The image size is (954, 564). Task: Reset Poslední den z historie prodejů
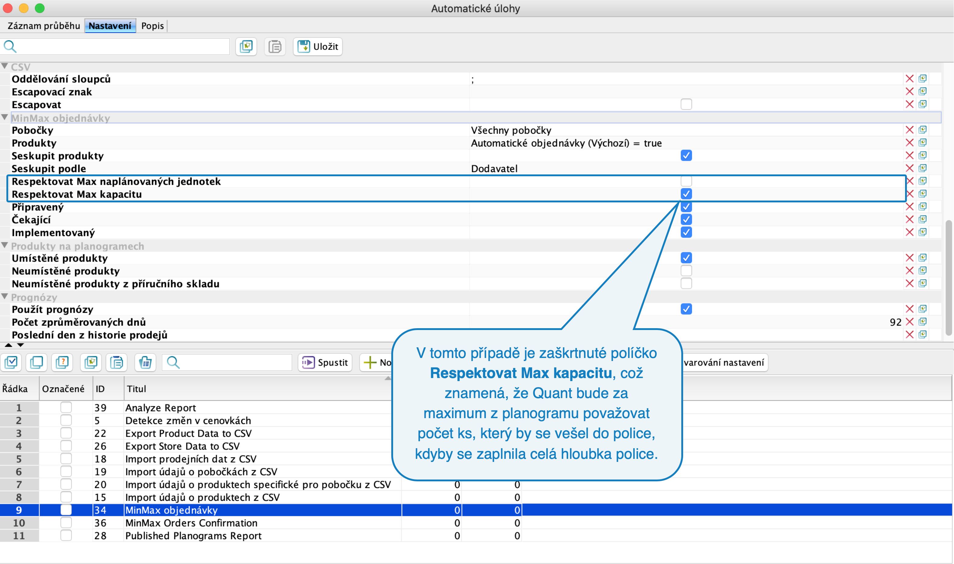(910, 335)
